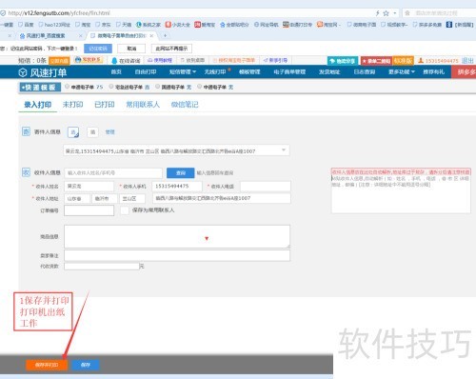
Task: Open the province dropdown showing 山东省
Action: [77, 198]
